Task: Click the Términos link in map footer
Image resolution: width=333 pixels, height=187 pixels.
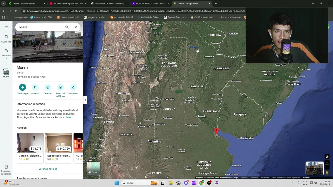Action: (x=255, y=178)
